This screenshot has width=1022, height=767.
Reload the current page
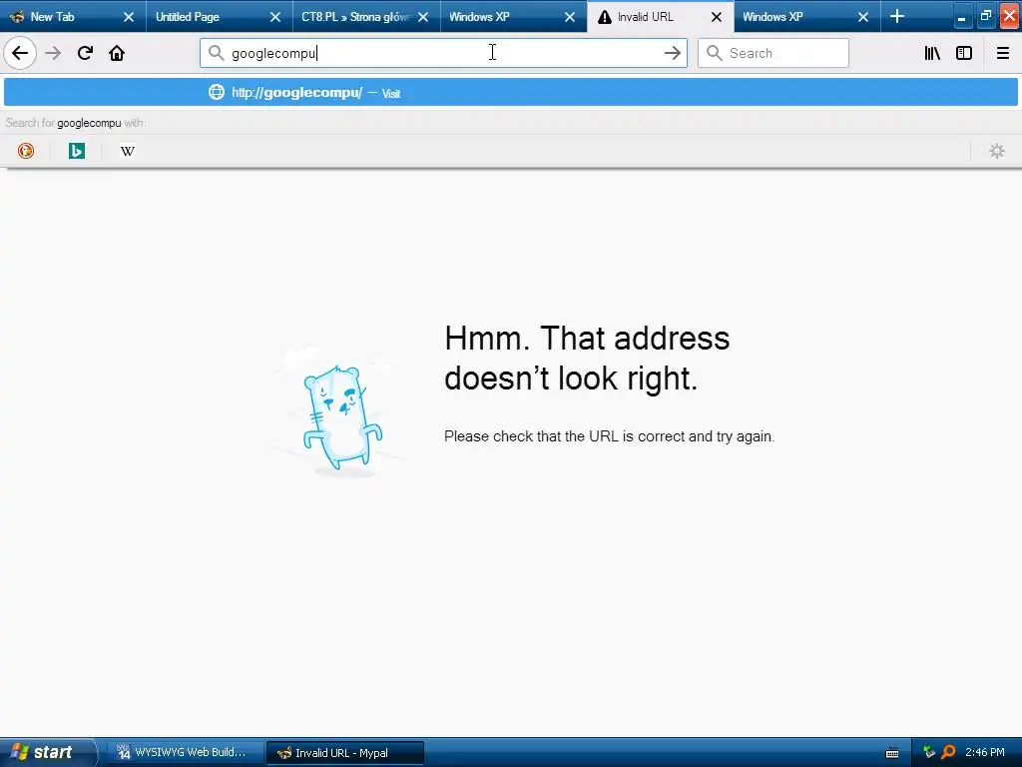pyautogui.click(x=85, y=53)
